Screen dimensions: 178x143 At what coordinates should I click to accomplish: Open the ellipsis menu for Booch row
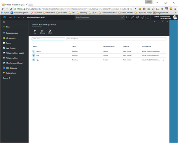pos(163,52)
